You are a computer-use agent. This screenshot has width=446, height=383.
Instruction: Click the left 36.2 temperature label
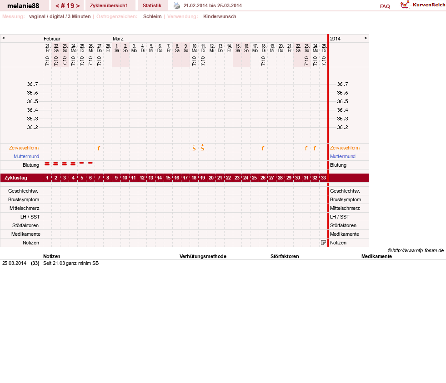coord(32,127)
